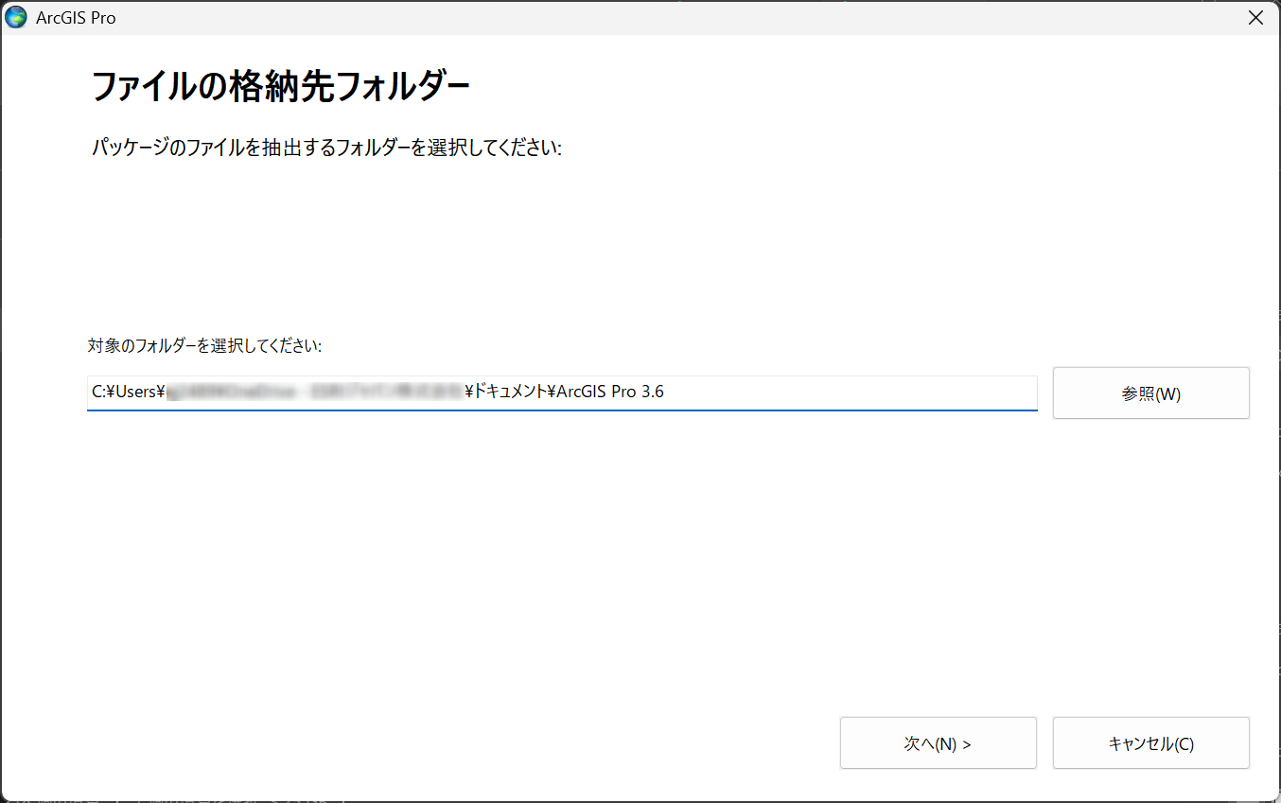Click the ArcGIS Pro title bar text
Screen dimensions: 1281x803
76,18
